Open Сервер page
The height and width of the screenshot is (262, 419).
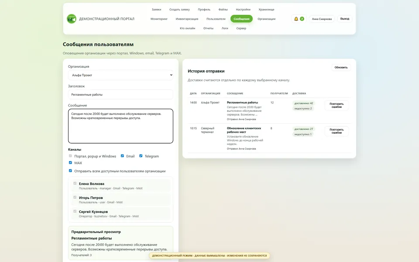click(241, 28)
